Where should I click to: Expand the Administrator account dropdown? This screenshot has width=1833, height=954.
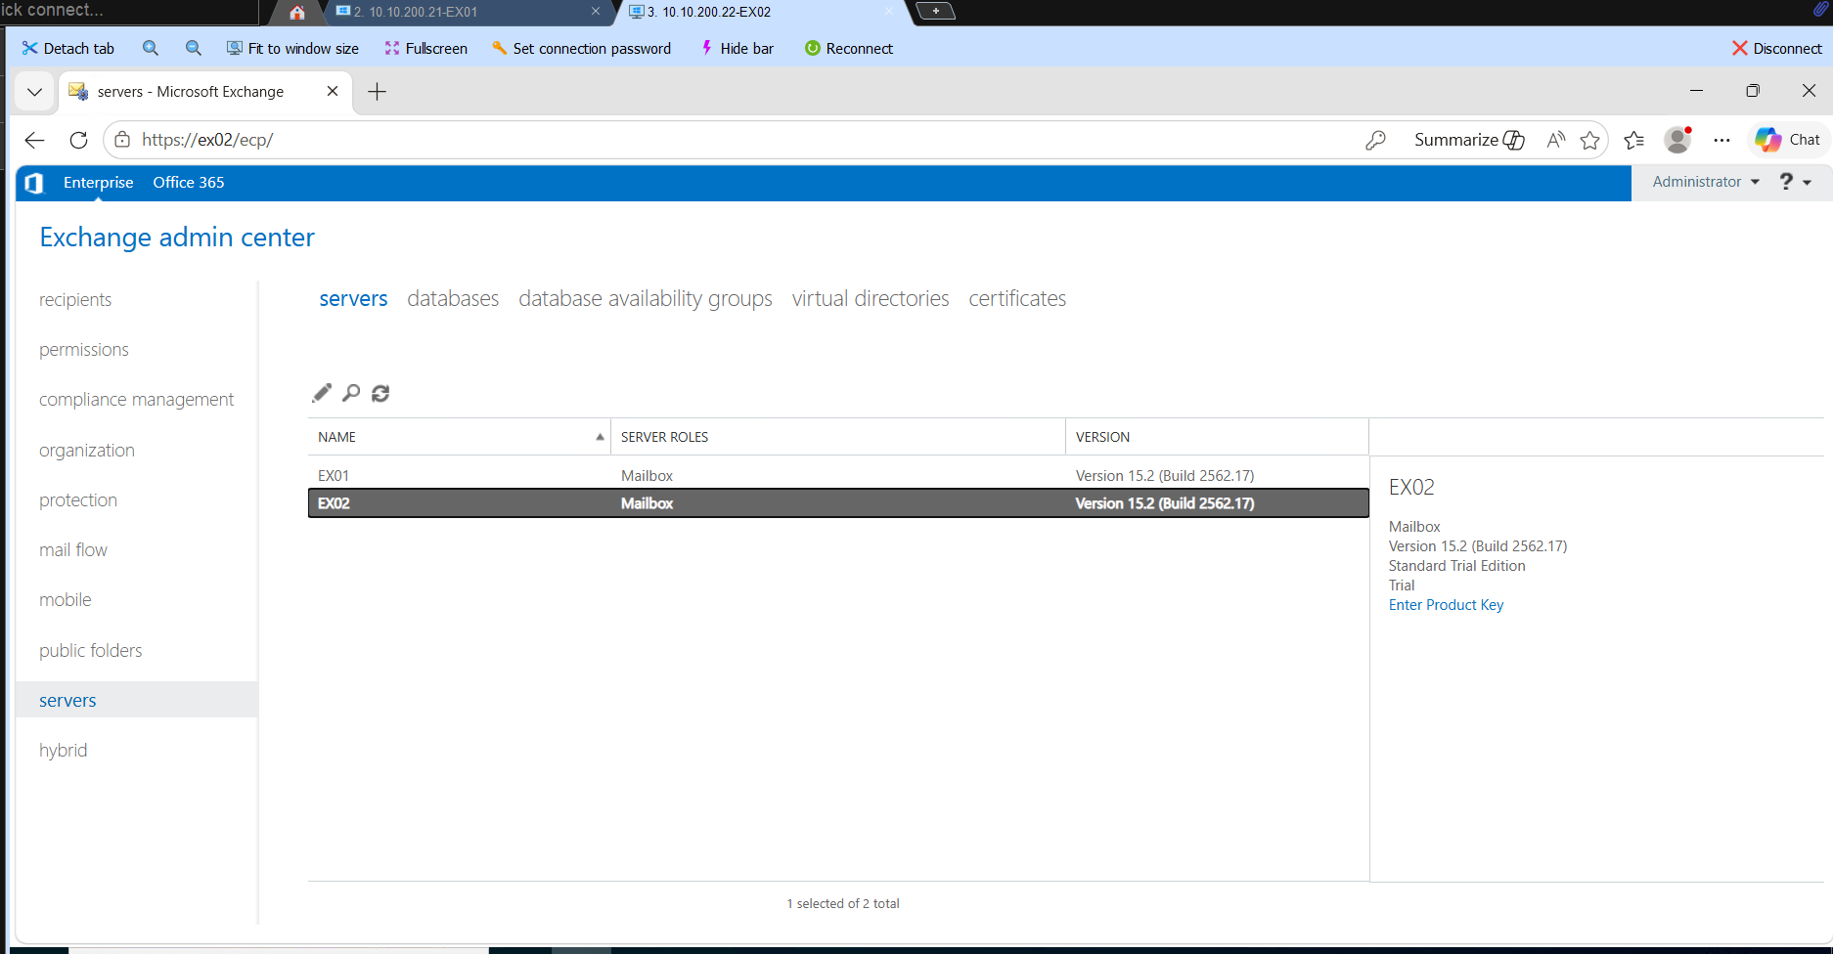tap(1706, 182)
